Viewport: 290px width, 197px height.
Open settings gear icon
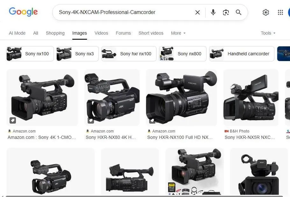click(265, 12)
